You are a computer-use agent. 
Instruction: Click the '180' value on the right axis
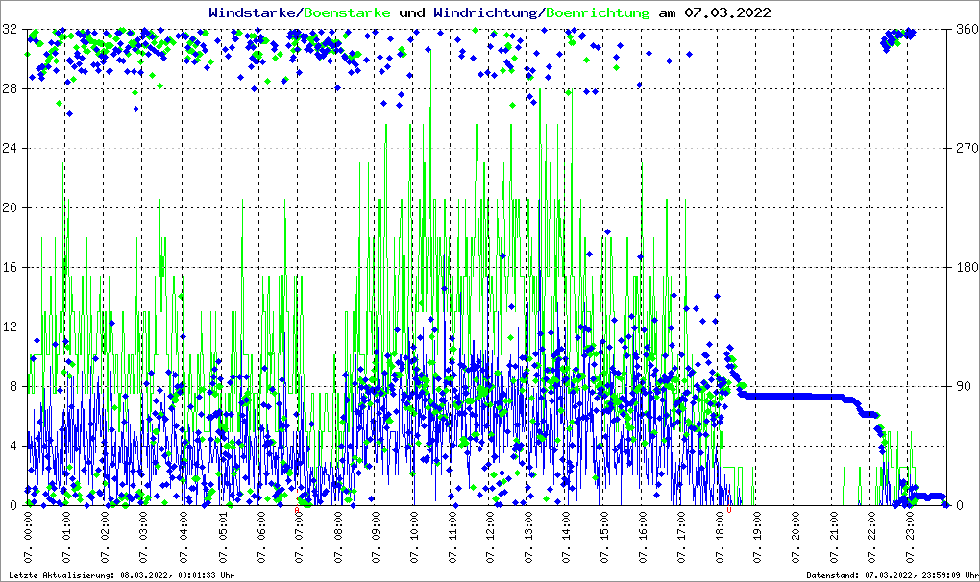pos(965,268)
